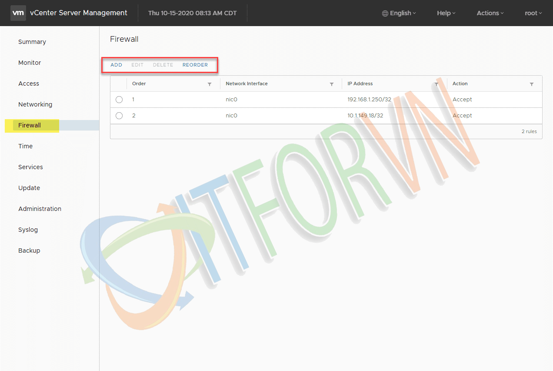This screenshot has width=553, height=371.
Task: Navigate to the Summary page
Action: 32,42
